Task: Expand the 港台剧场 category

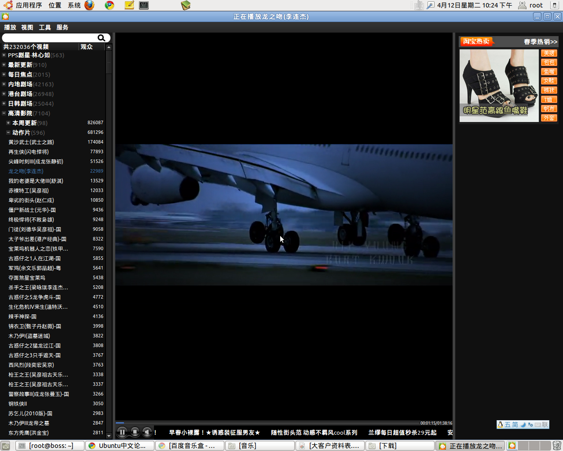Action: (4, 94)
